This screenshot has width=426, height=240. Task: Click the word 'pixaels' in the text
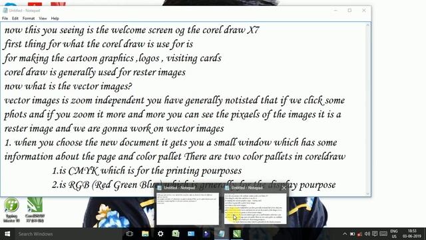[x=245, y=115]
